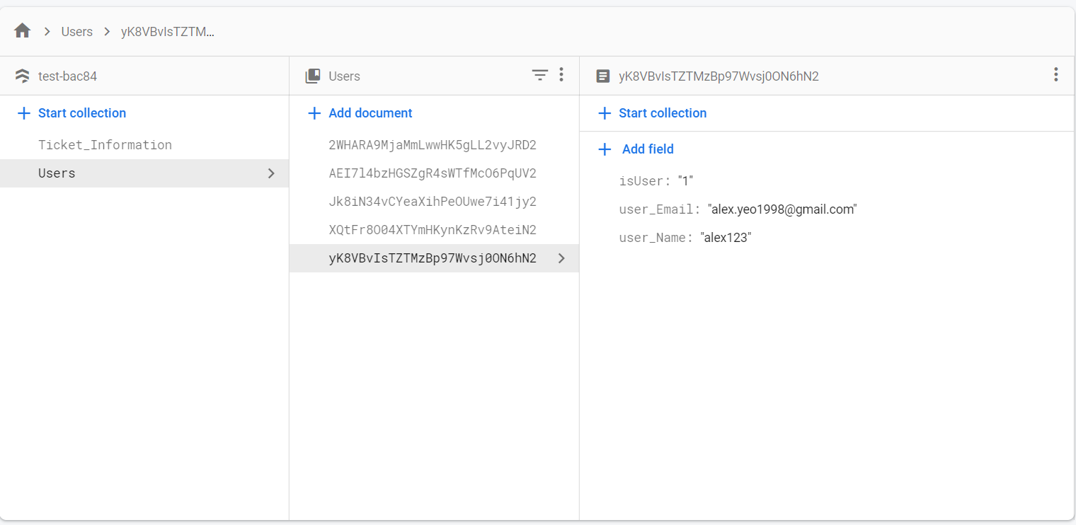Start collection under test-bac84

(x=82, y=113)
